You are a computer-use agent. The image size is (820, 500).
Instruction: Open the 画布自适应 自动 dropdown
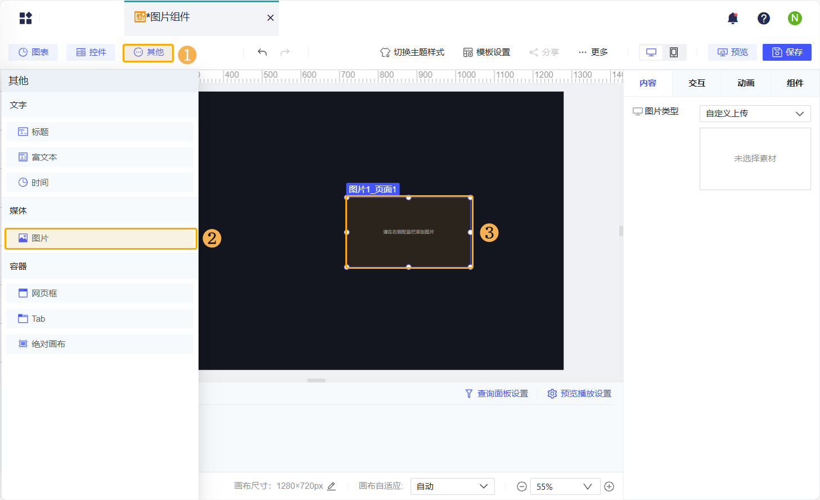point(453,487)
